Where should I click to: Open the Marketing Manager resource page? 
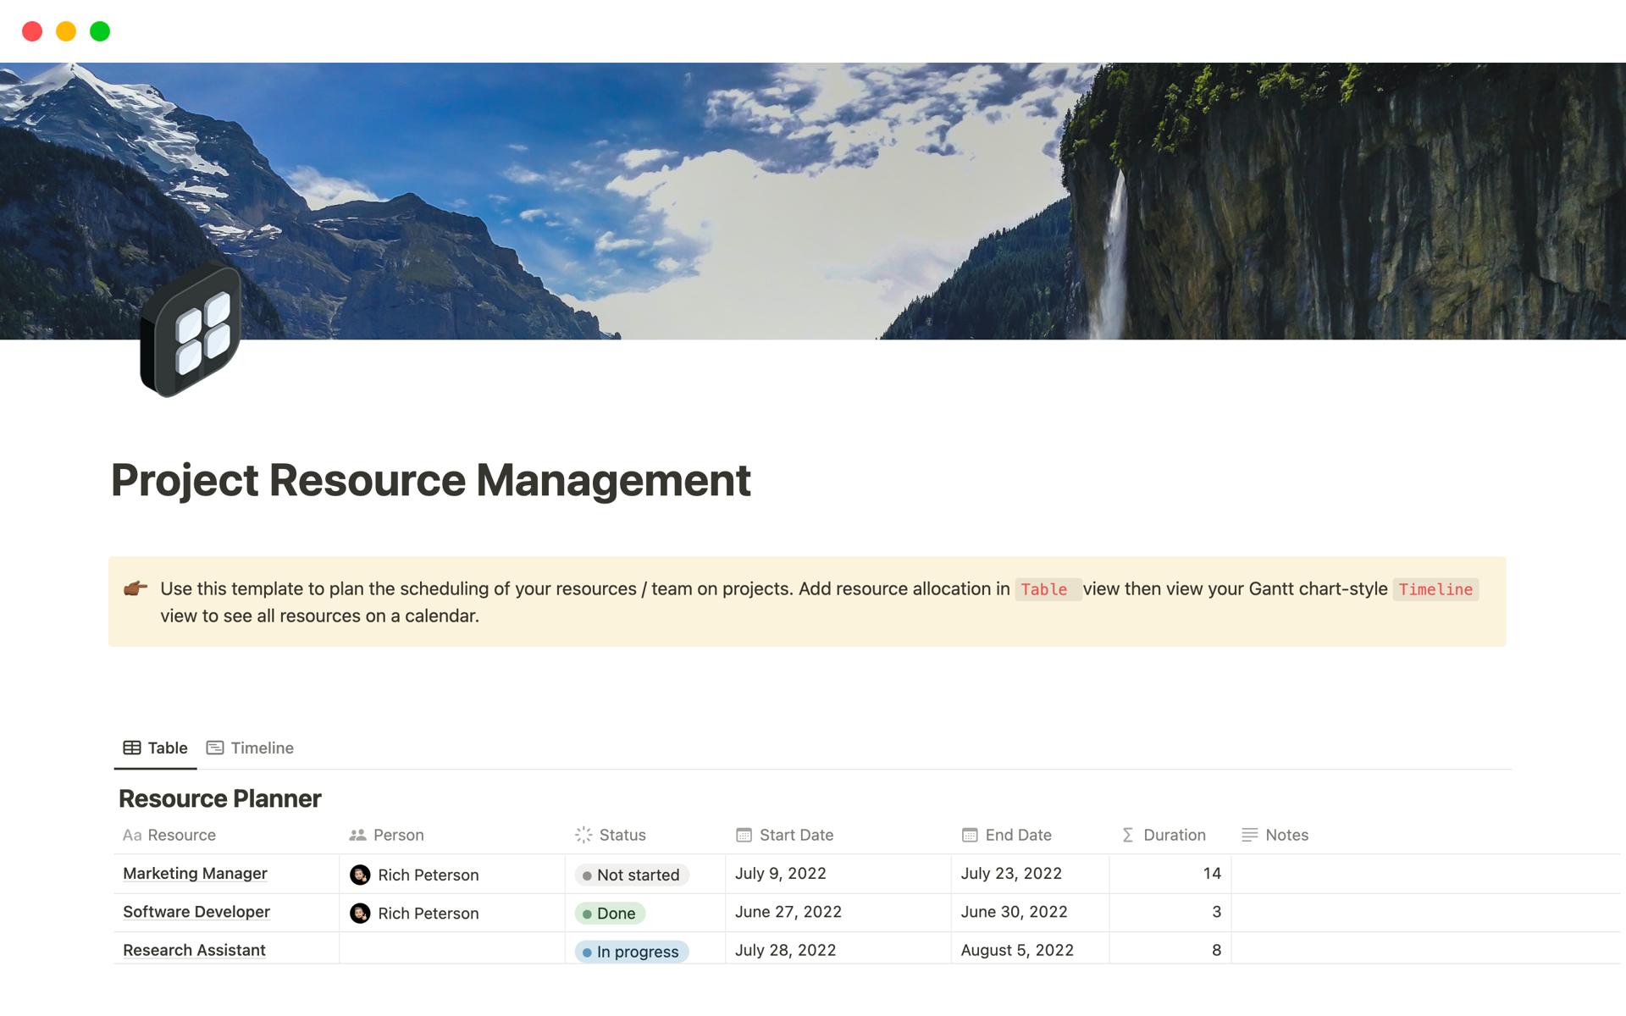pos(194,873)
